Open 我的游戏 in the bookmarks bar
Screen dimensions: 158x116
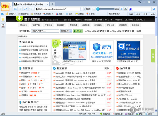click(23, 14)
